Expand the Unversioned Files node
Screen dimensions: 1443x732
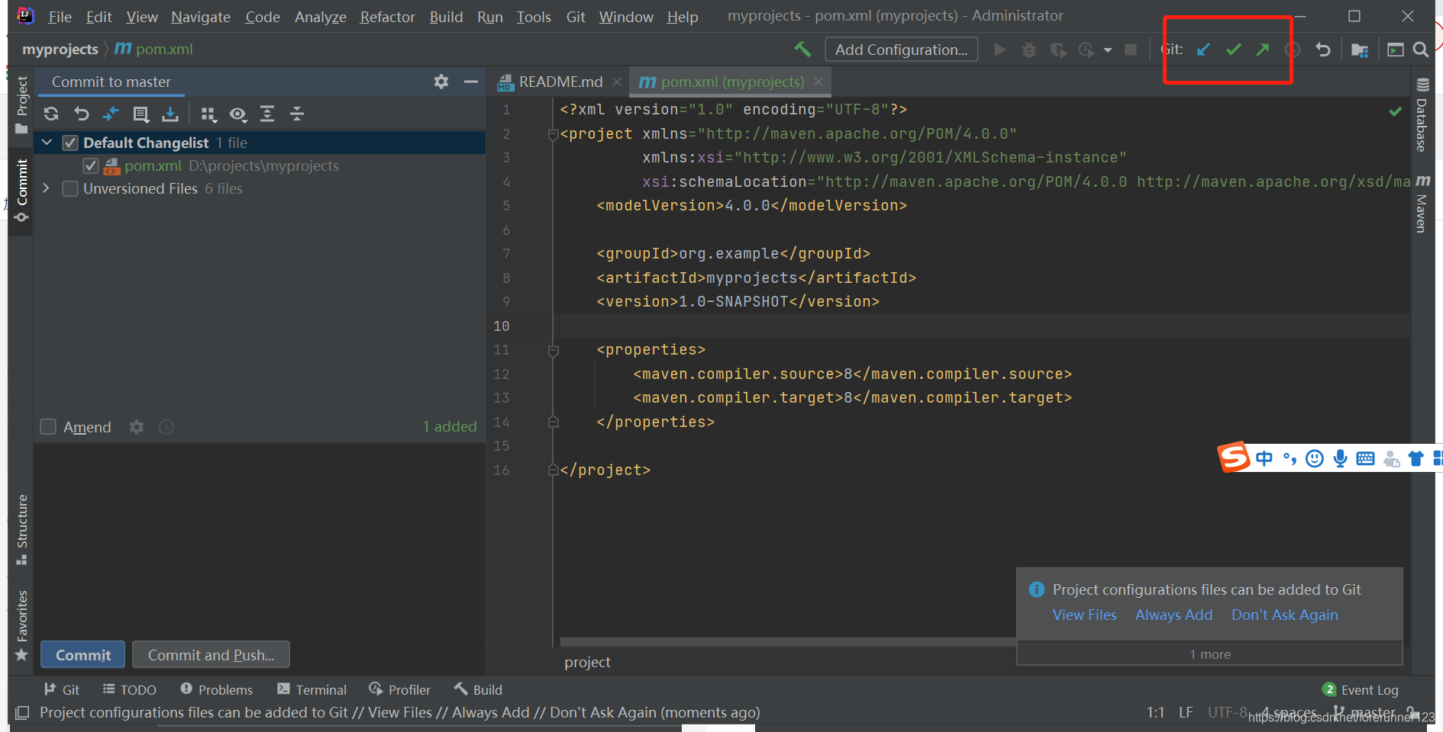pyautogui.click(x=47, y=188)
